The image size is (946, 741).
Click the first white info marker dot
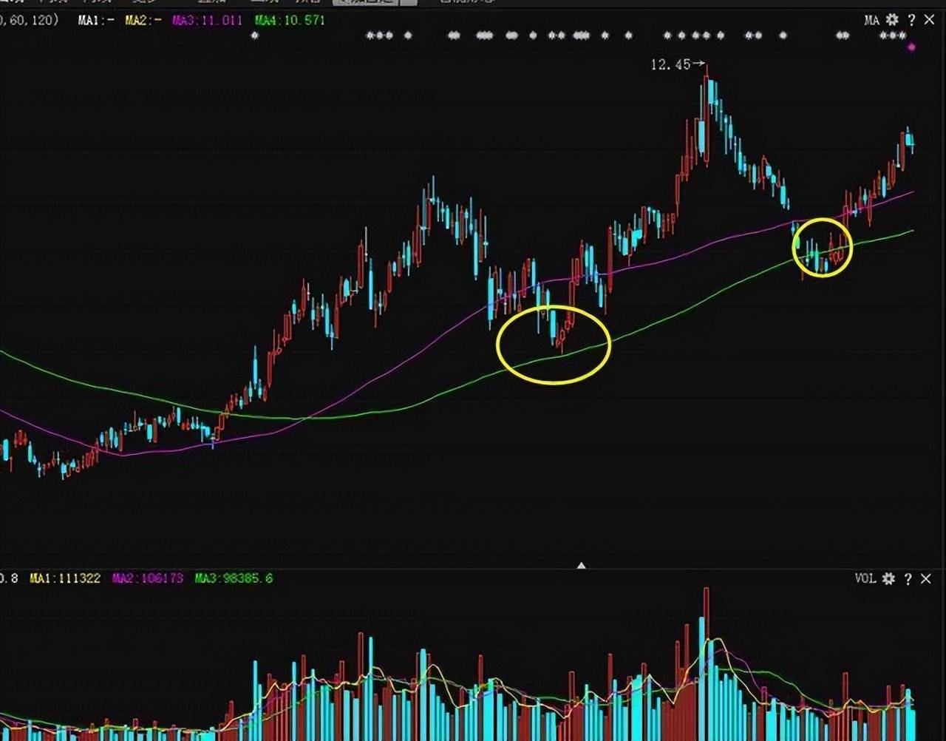[255, 35]
